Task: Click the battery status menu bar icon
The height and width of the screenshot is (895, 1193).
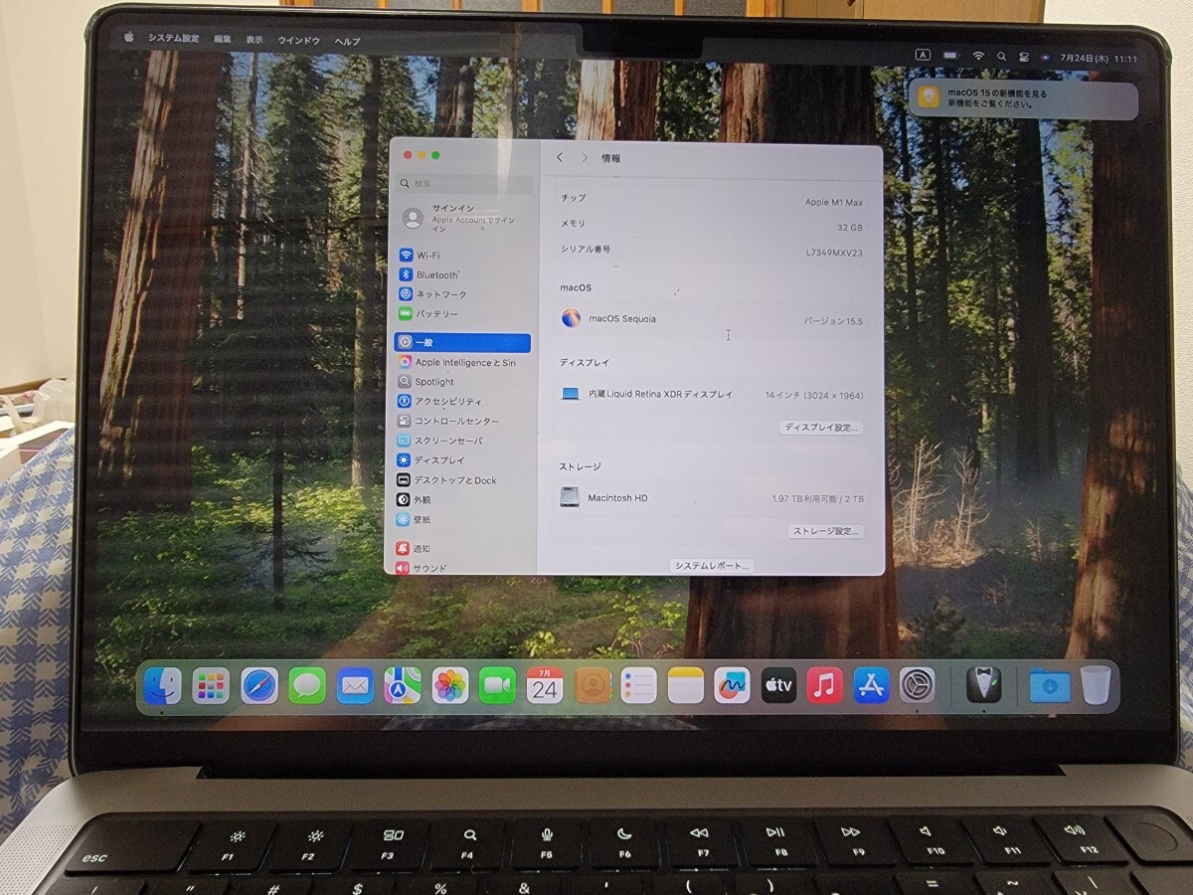Action: click(951, 56)
